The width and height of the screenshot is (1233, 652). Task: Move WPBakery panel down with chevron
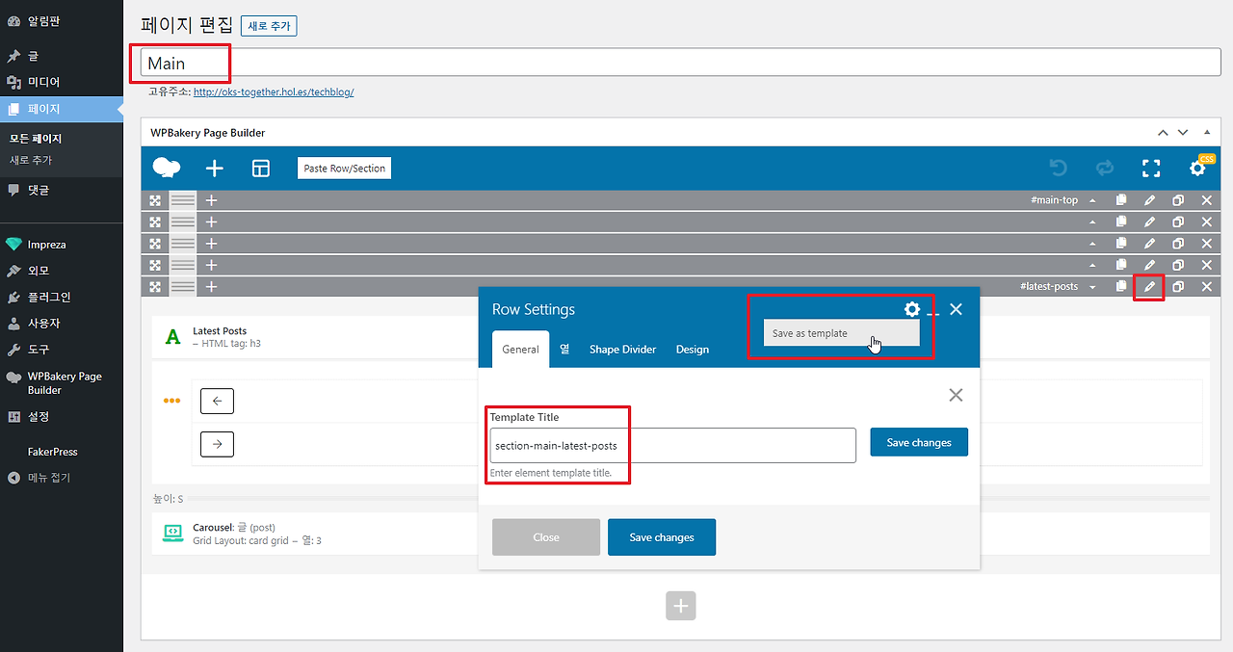[x=1183, y=133]
